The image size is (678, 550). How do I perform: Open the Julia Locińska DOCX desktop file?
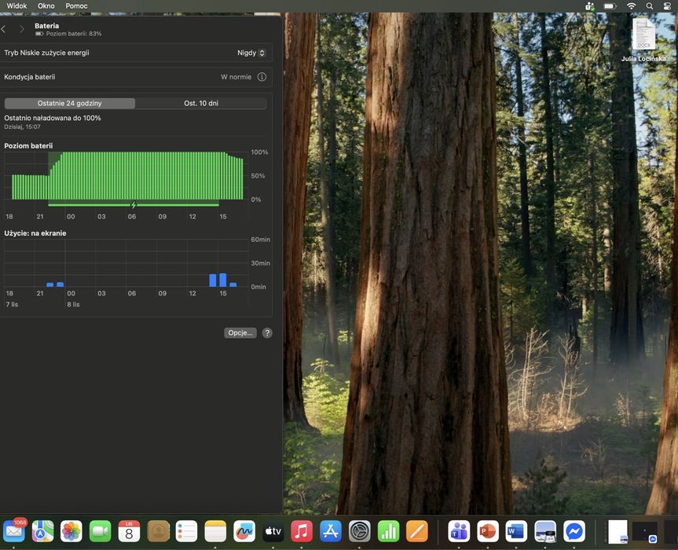[643, 40]
